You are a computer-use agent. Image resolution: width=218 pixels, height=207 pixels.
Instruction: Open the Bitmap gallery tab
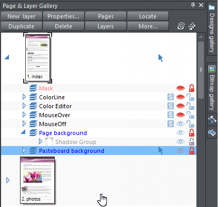[212, 88]
